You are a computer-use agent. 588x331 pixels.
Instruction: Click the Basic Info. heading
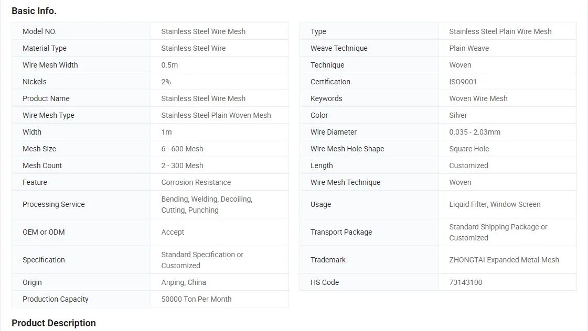coord(34,11)
